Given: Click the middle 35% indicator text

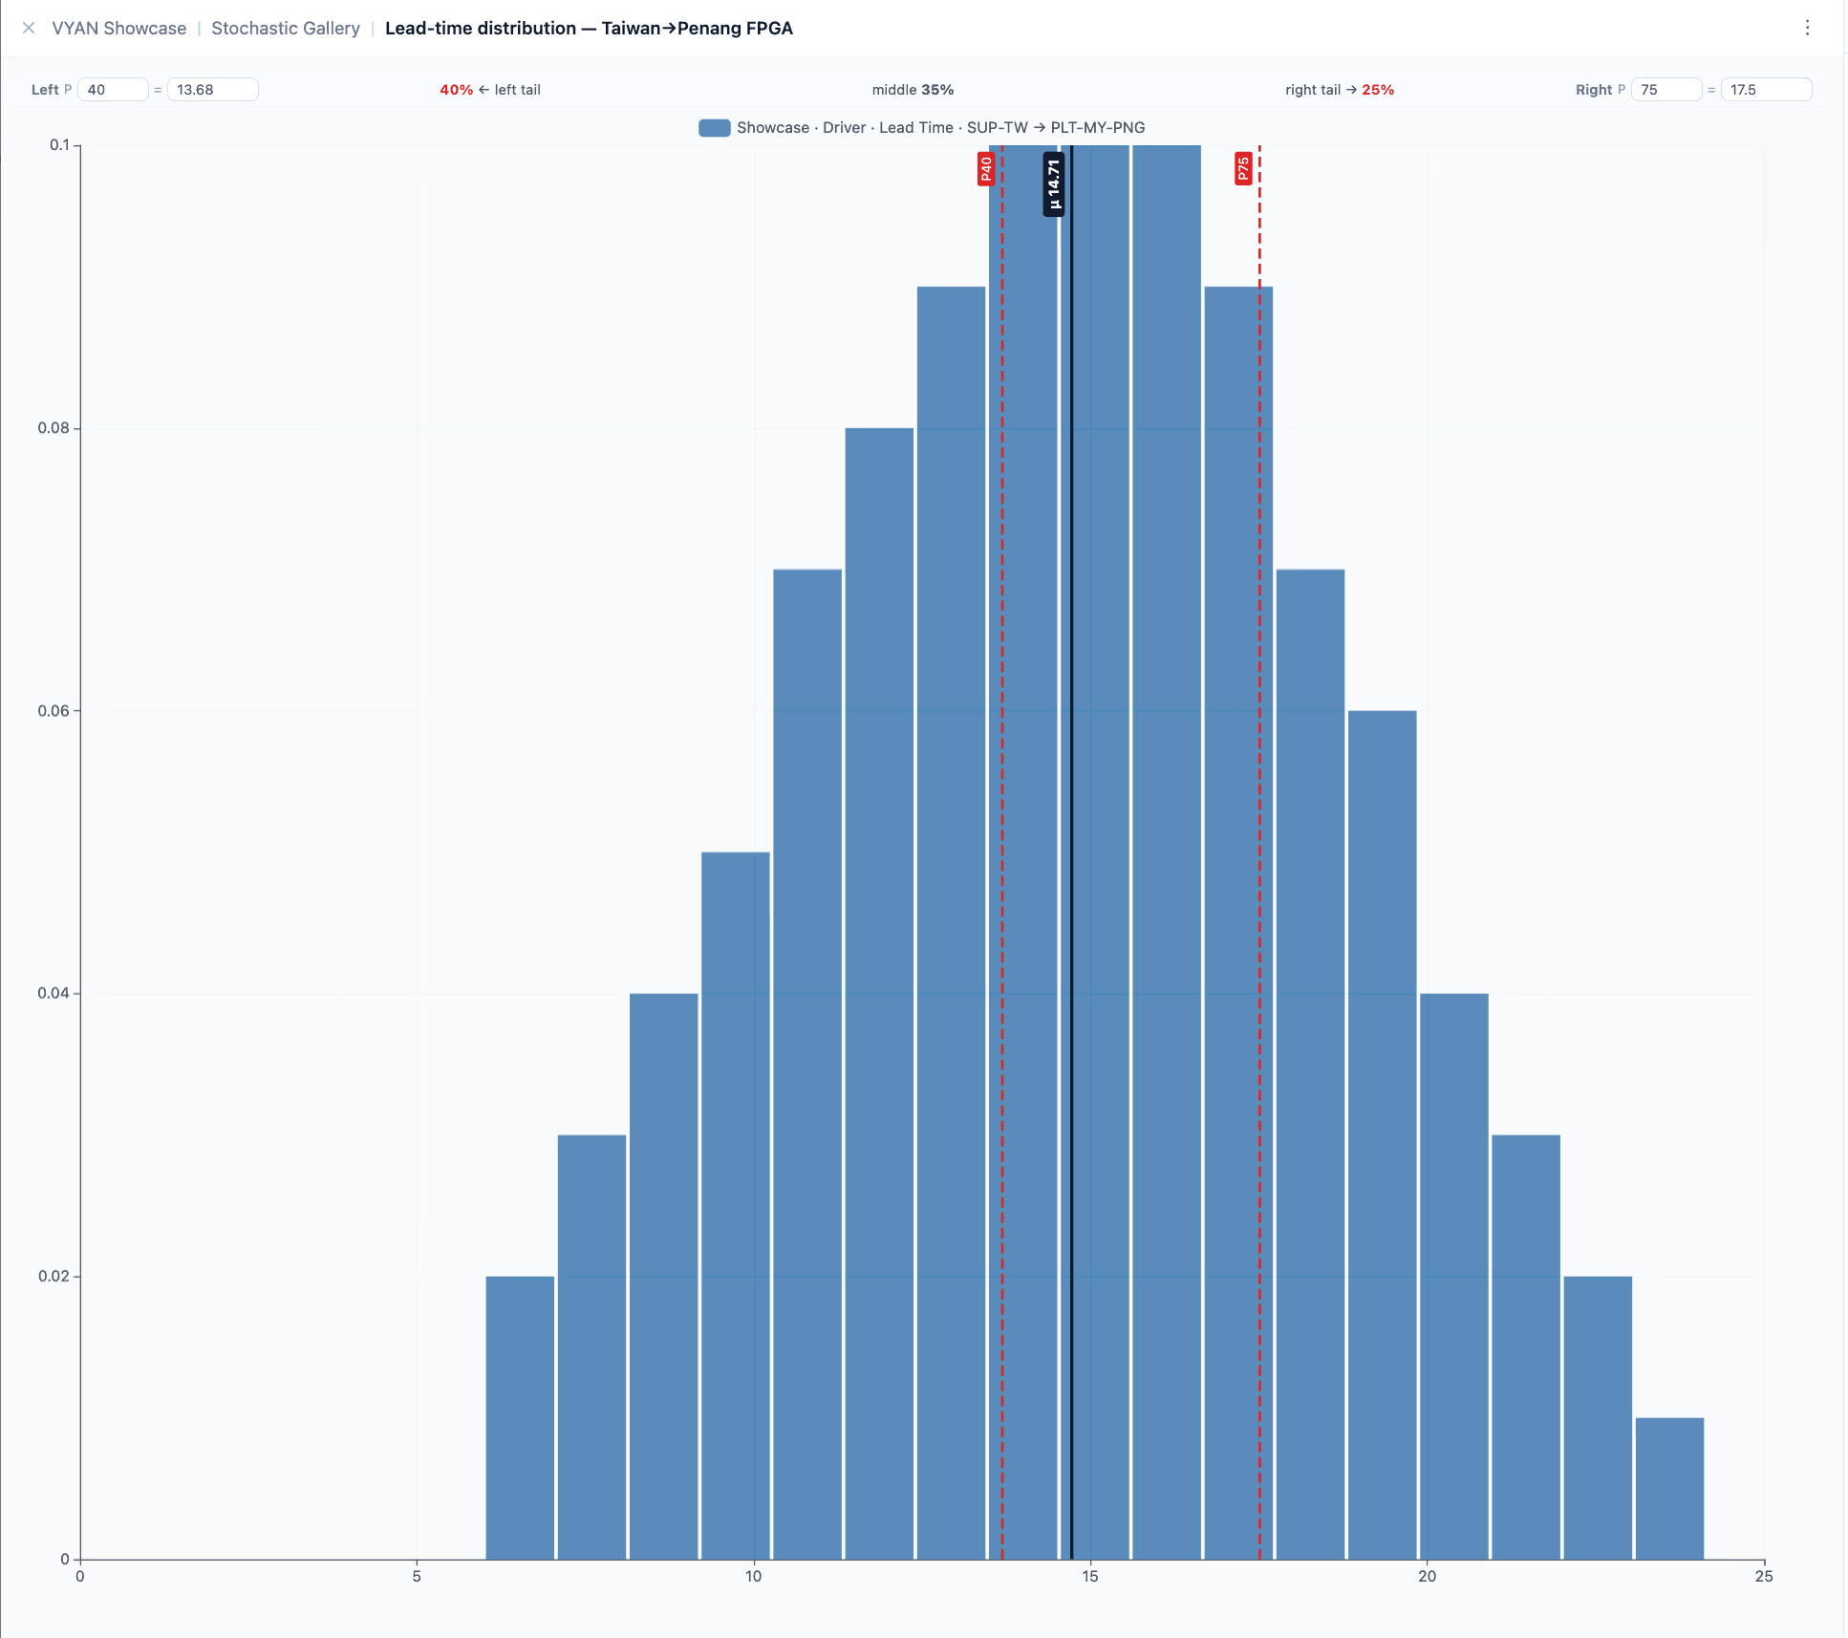Looking at the screenshot, I should click(x=913, y=90).
